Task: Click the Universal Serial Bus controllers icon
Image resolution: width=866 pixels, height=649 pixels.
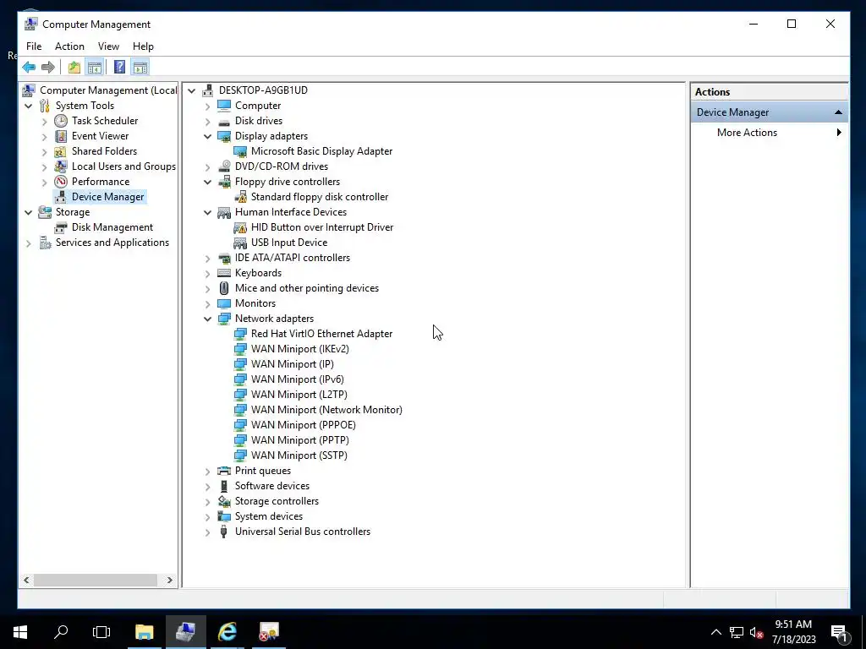Action: (223, 532)
